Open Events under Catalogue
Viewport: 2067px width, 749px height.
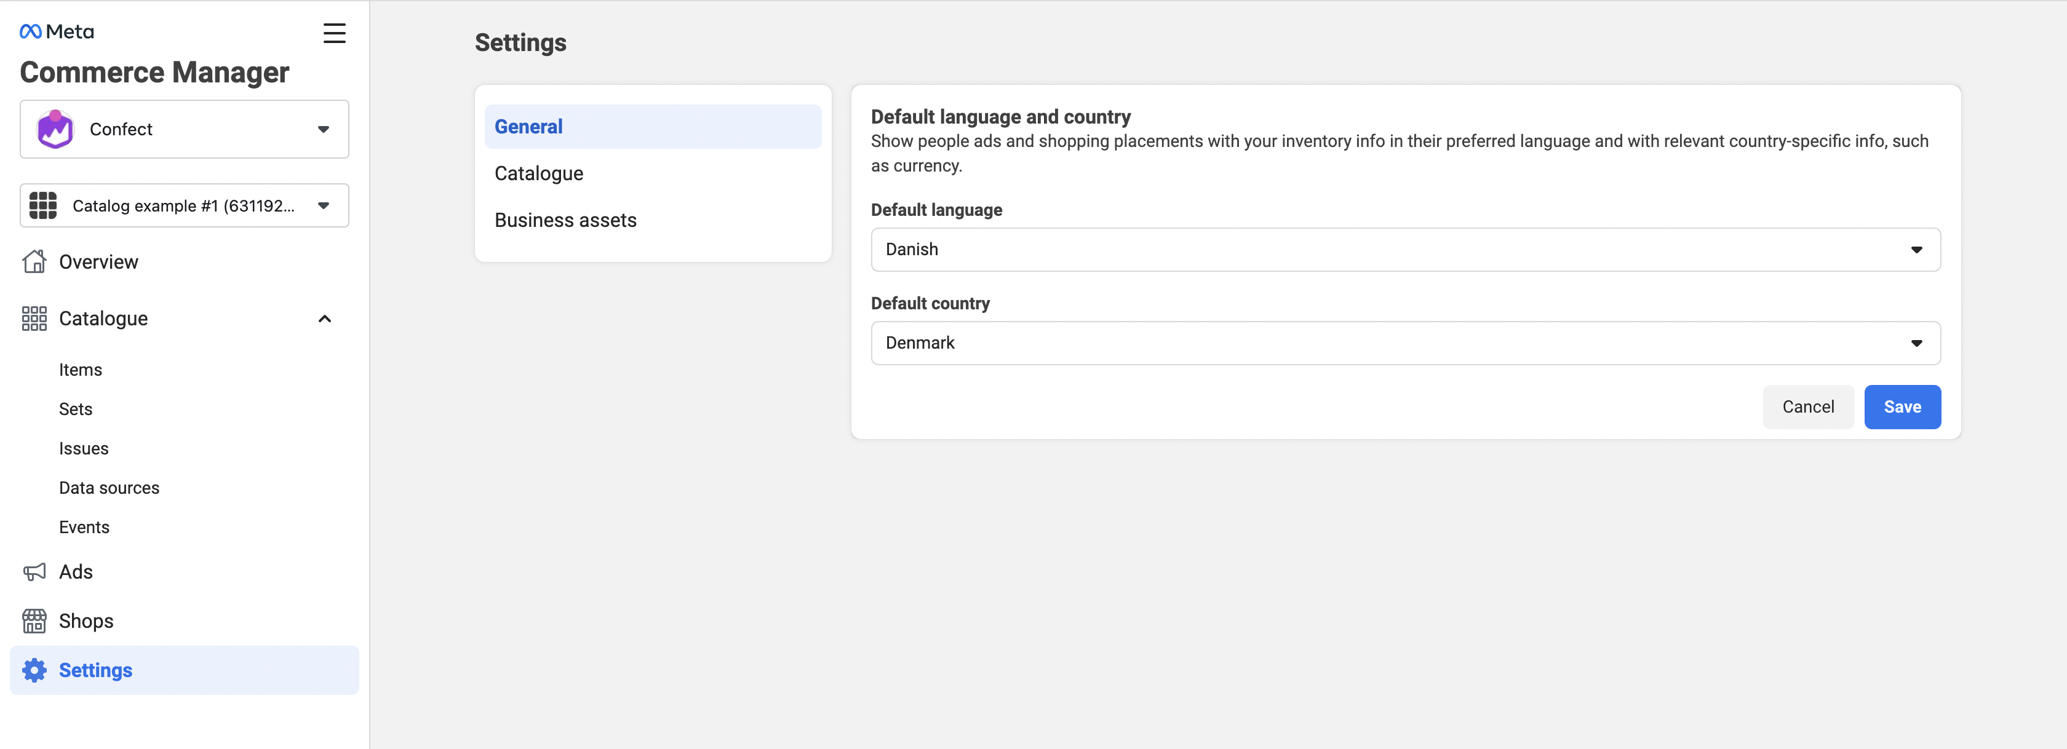tap(84, 527)
